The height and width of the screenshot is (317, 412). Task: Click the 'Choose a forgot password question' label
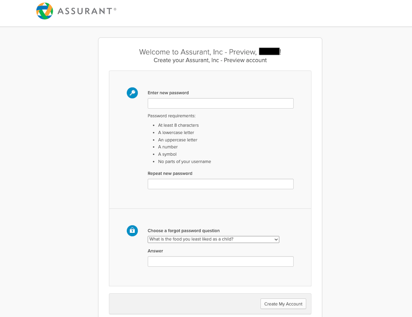(184, 230)
